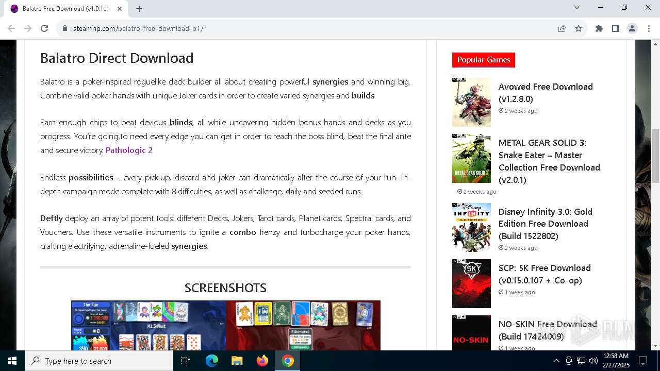Image resolution: width=660 pixels, height=371 pixels.
Task: Open the taskbar clock and calendar
Action: point(616,361)
